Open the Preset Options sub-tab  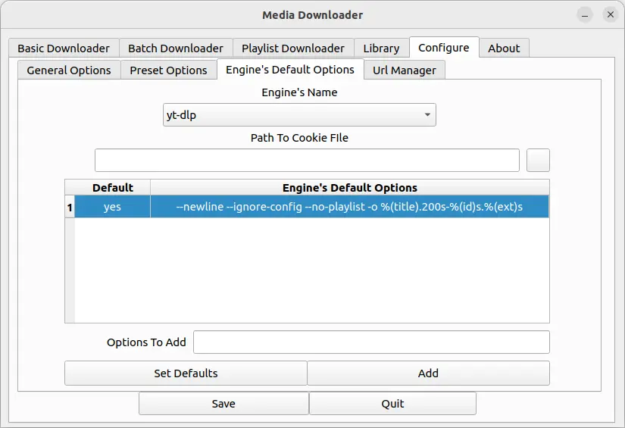click(168, 70)
